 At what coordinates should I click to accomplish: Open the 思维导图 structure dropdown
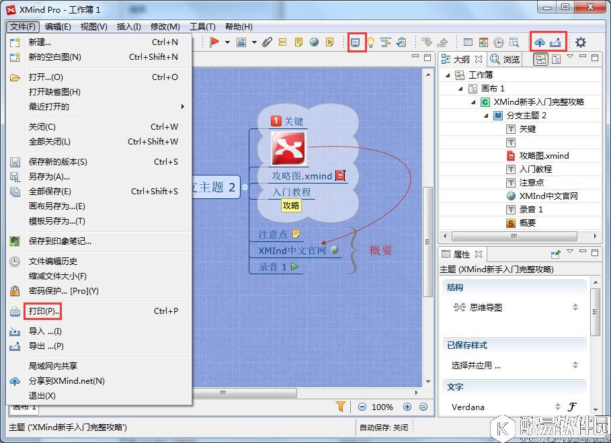tap(575, 307)
